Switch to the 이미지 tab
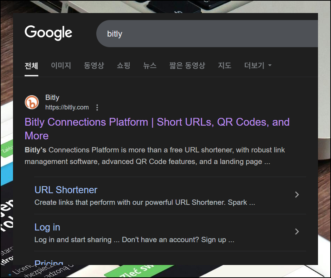Viewport: 331px width, 278px height. pos(61,65)
